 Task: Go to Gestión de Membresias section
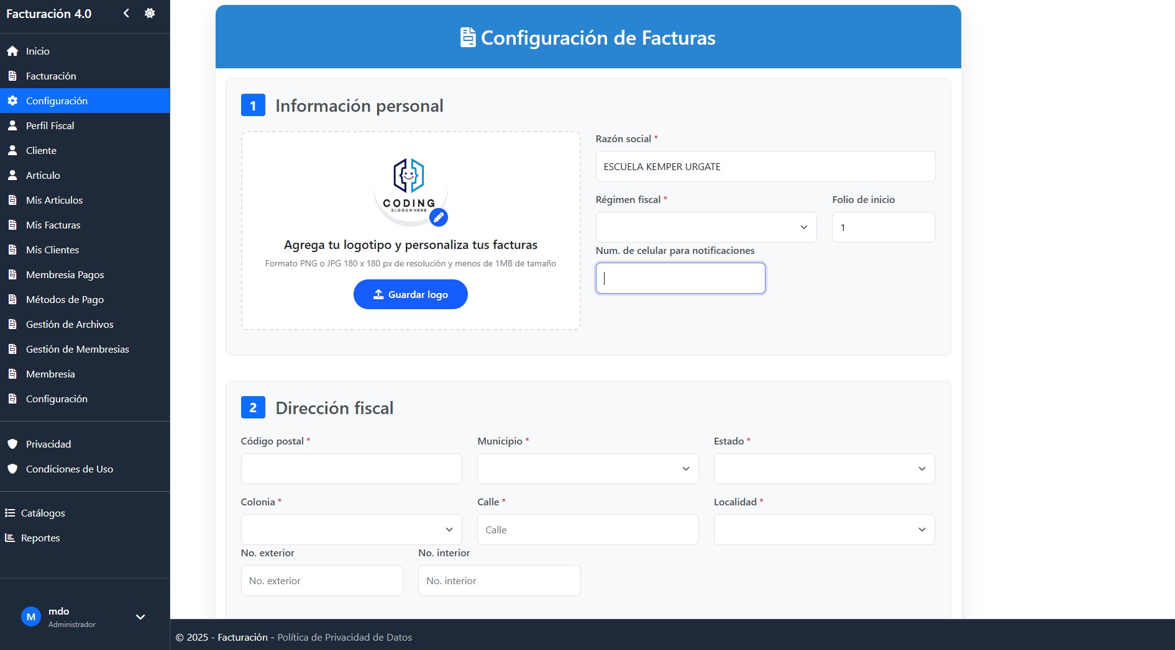pos(77,349)
